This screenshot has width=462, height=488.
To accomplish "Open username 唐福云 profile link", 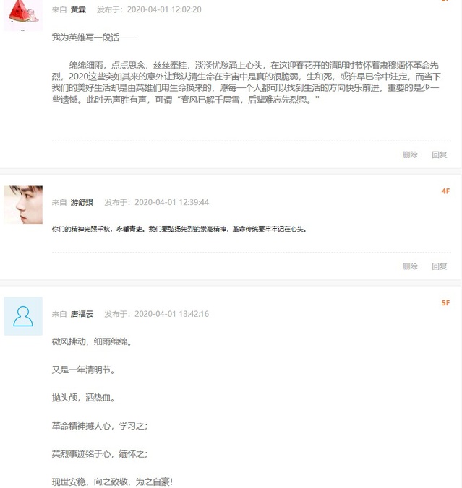I will coord(82,314).
